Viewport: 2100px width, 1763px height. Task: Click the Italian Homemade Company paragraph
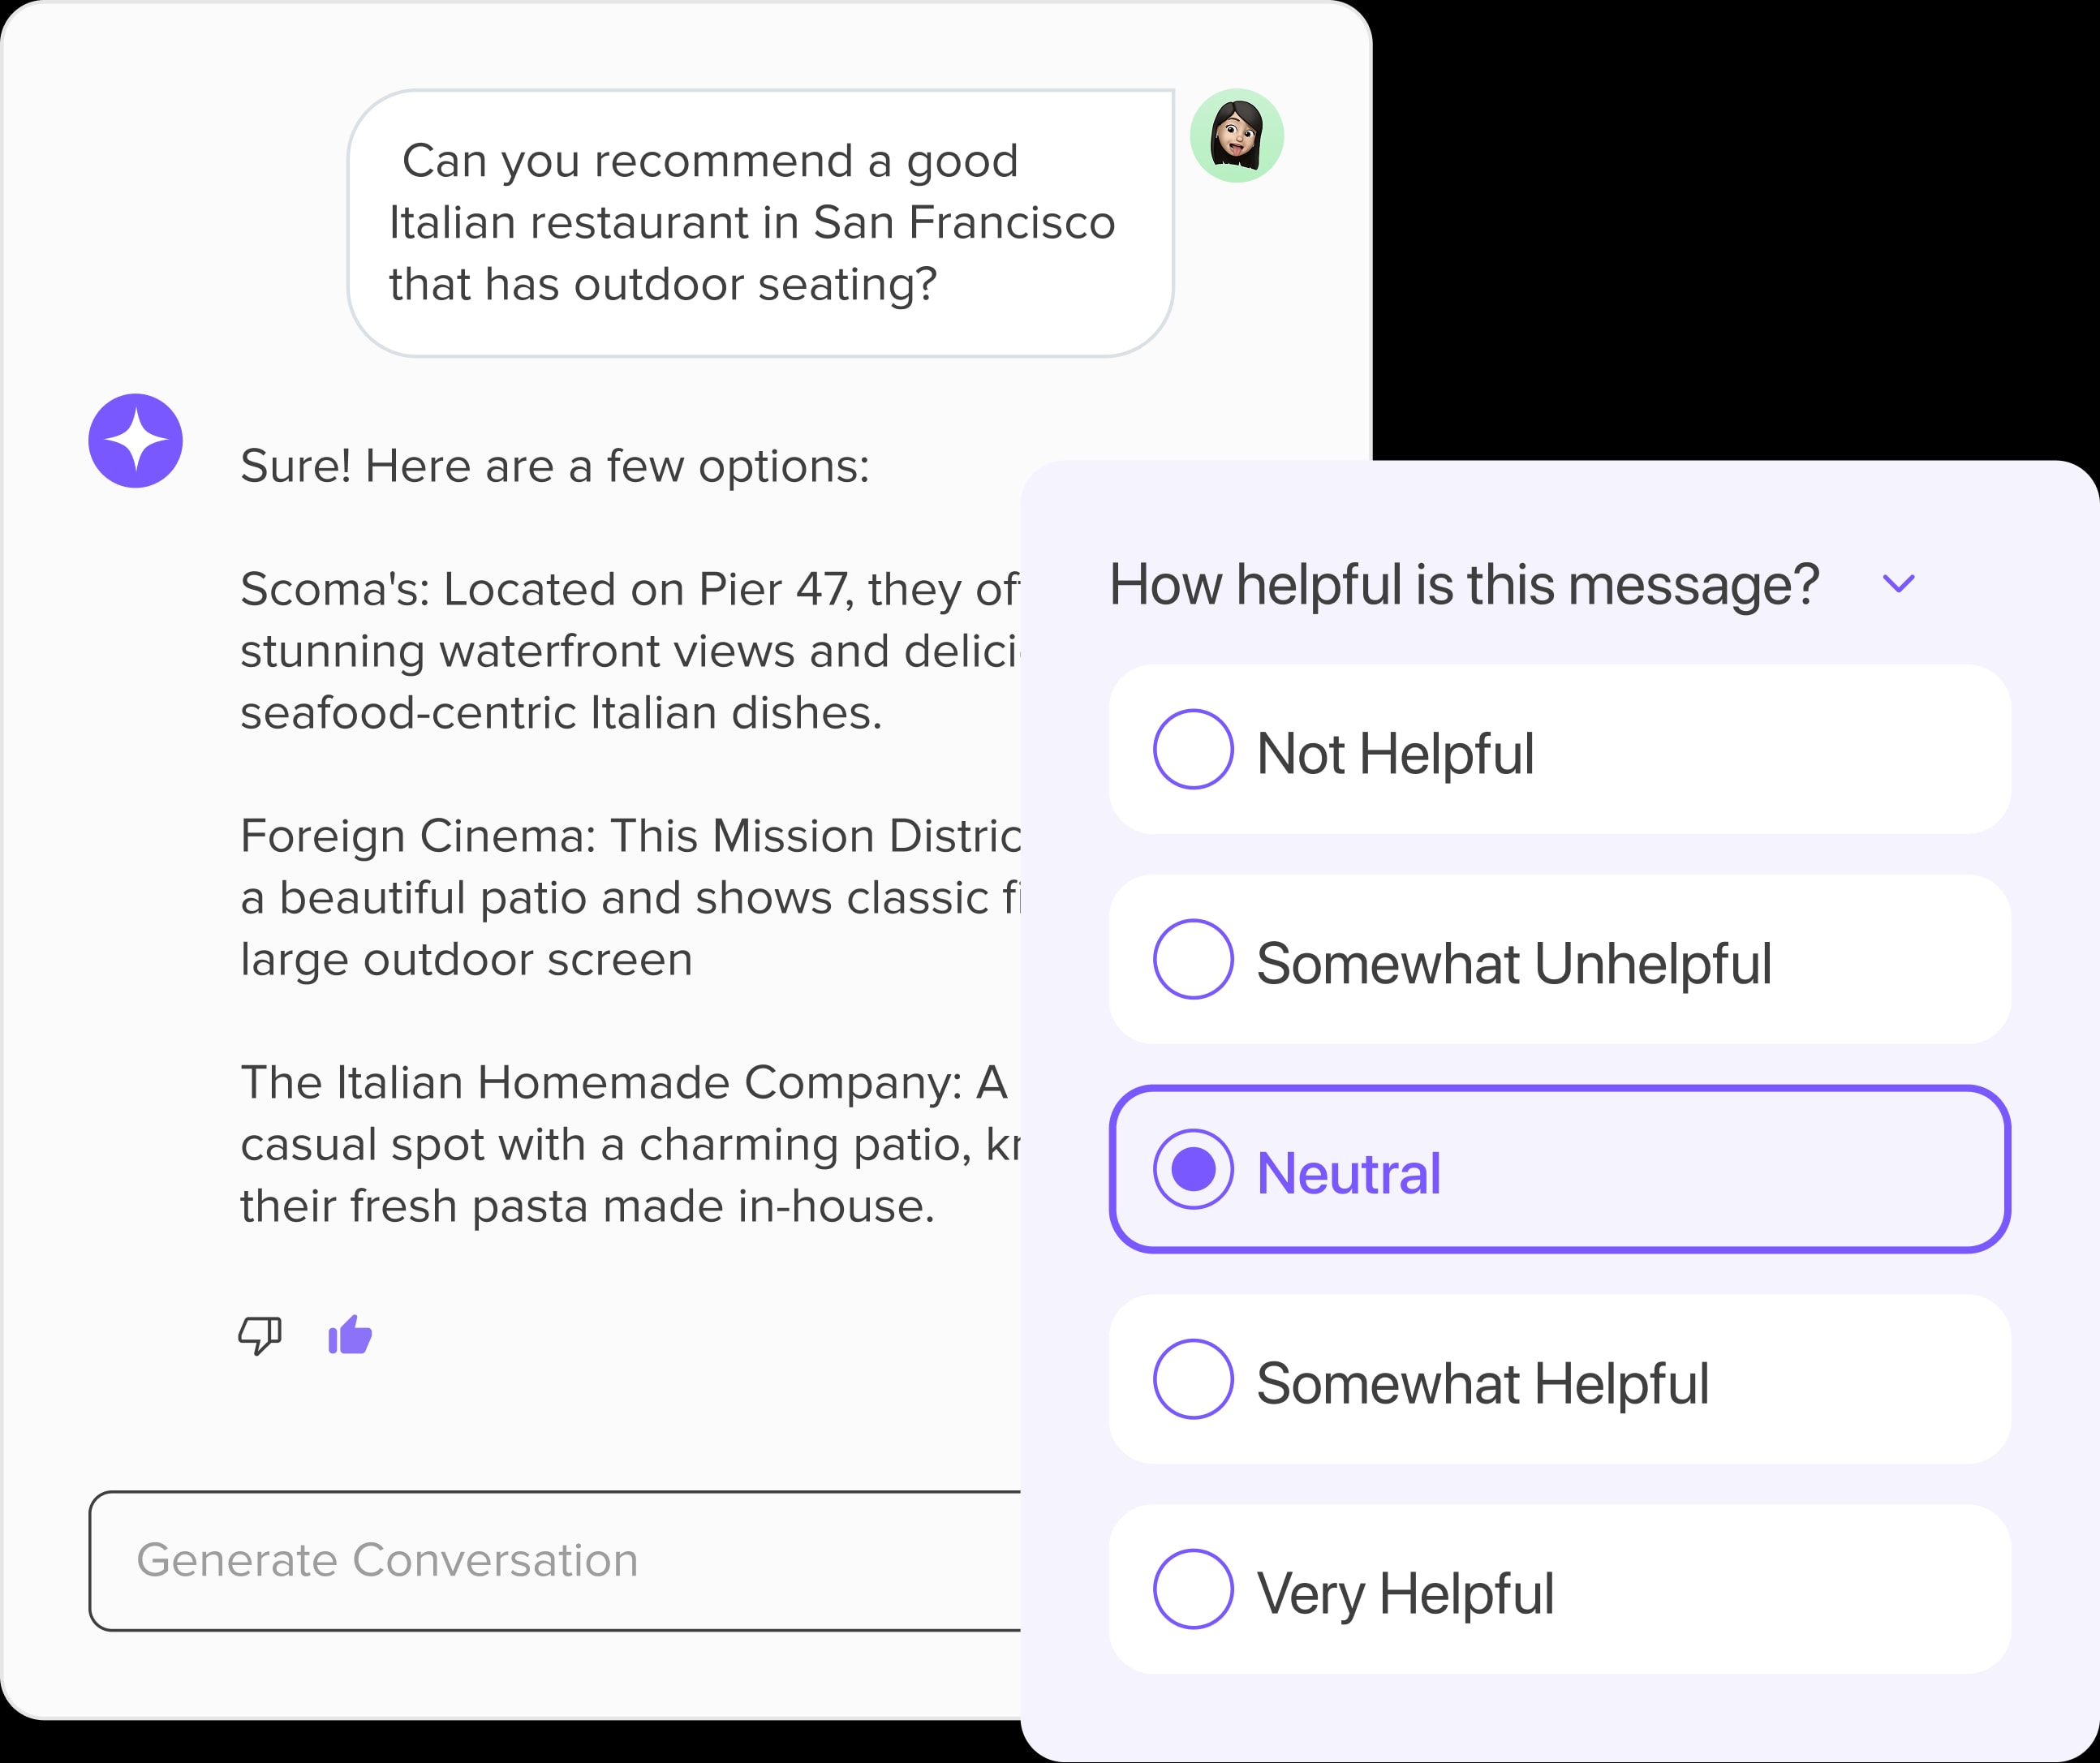(630, 1144)
